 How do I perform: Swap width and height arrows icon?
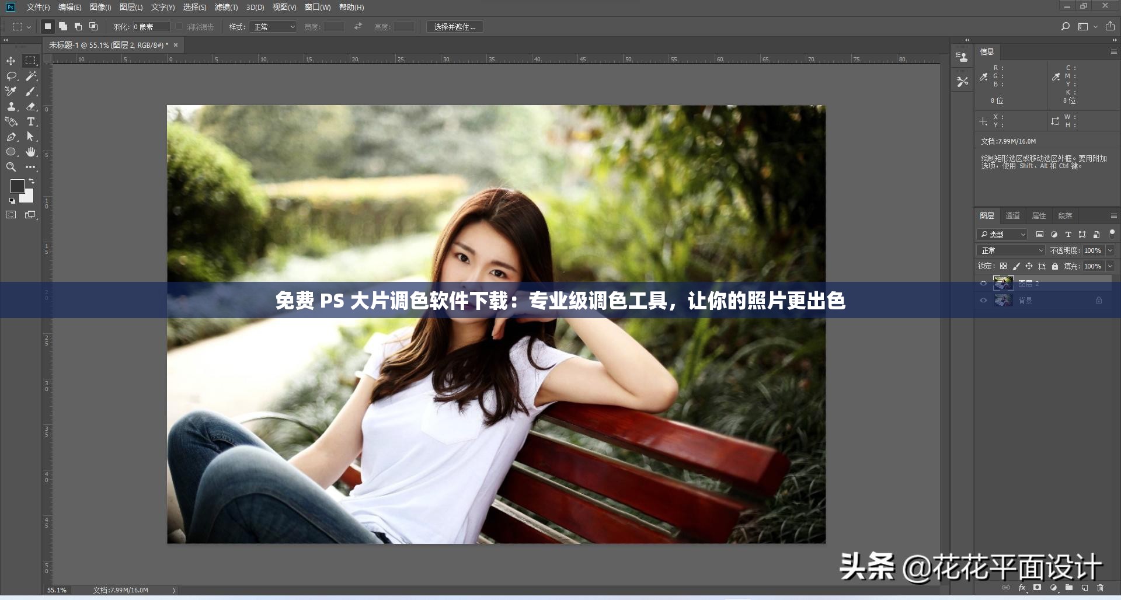[x=358, y=26]
